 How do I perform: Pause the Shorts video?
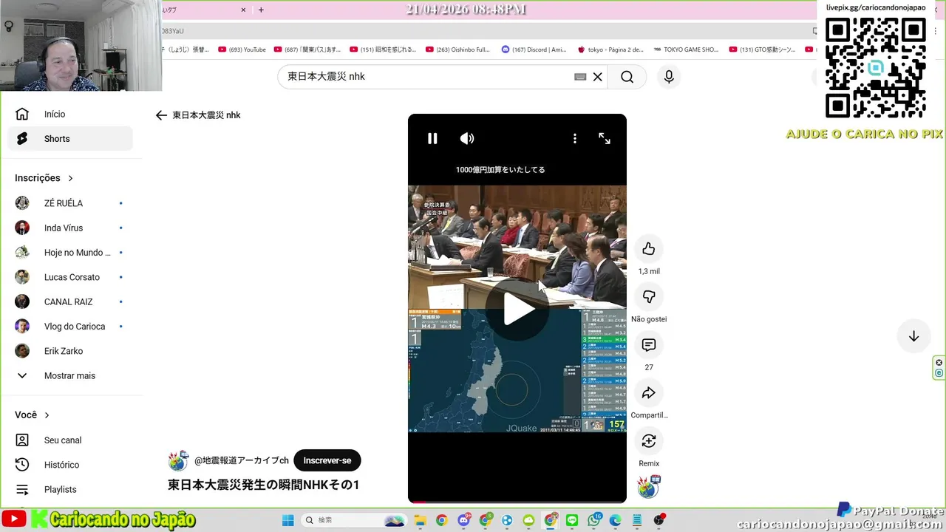point(432,138)
